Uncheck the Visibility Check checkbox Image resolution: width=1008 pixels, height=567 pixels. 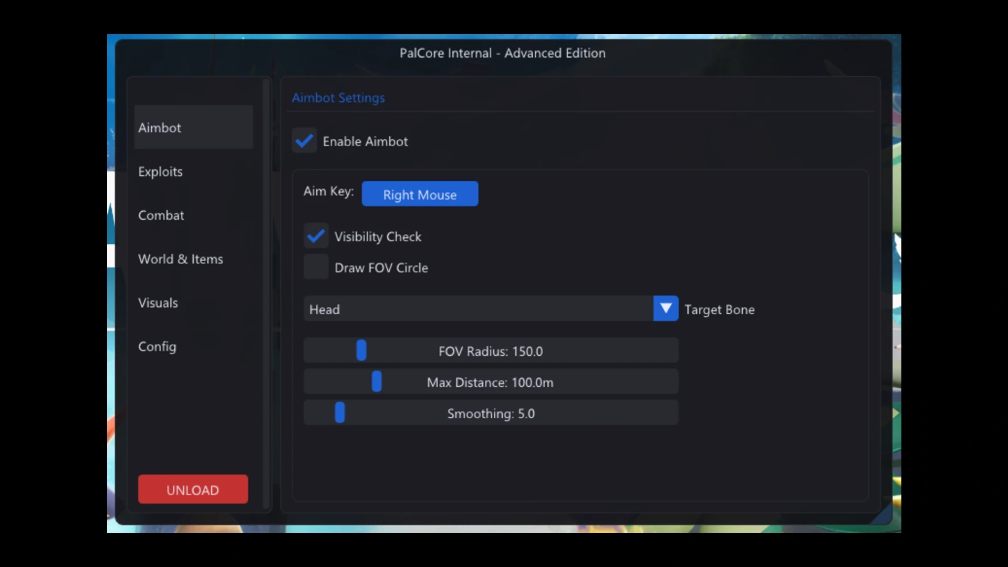coord(316,236)
